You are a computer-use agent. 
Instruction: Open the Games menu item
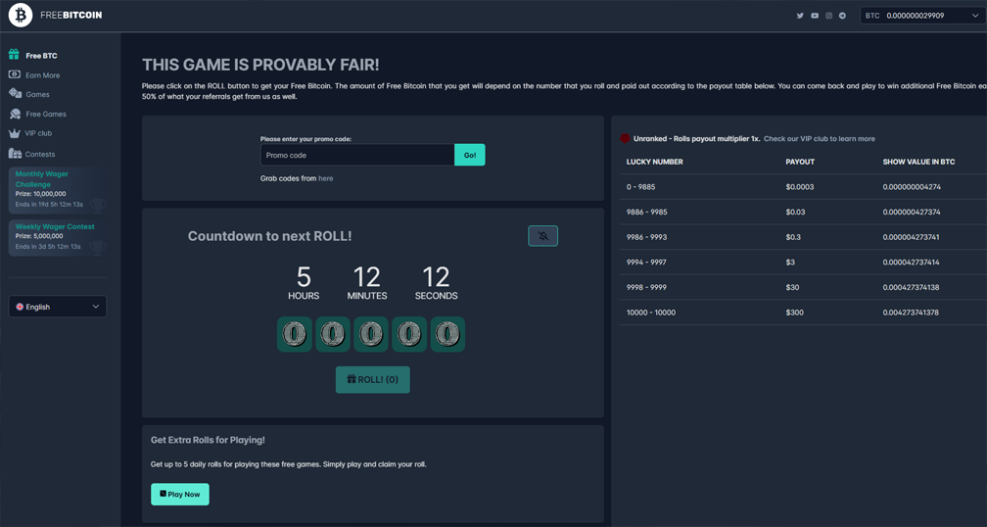pyautogui.click(x=38, y=94)
